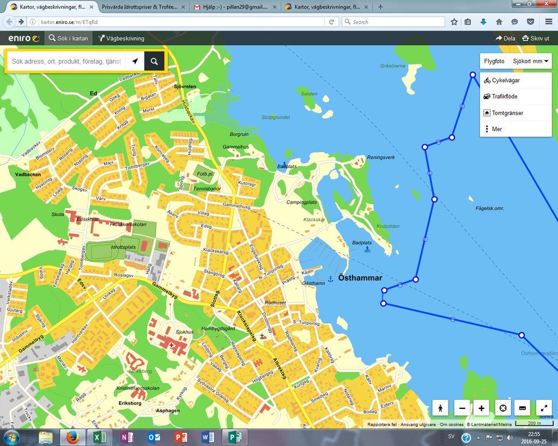Open the downloads arrow

pos(483,22)
